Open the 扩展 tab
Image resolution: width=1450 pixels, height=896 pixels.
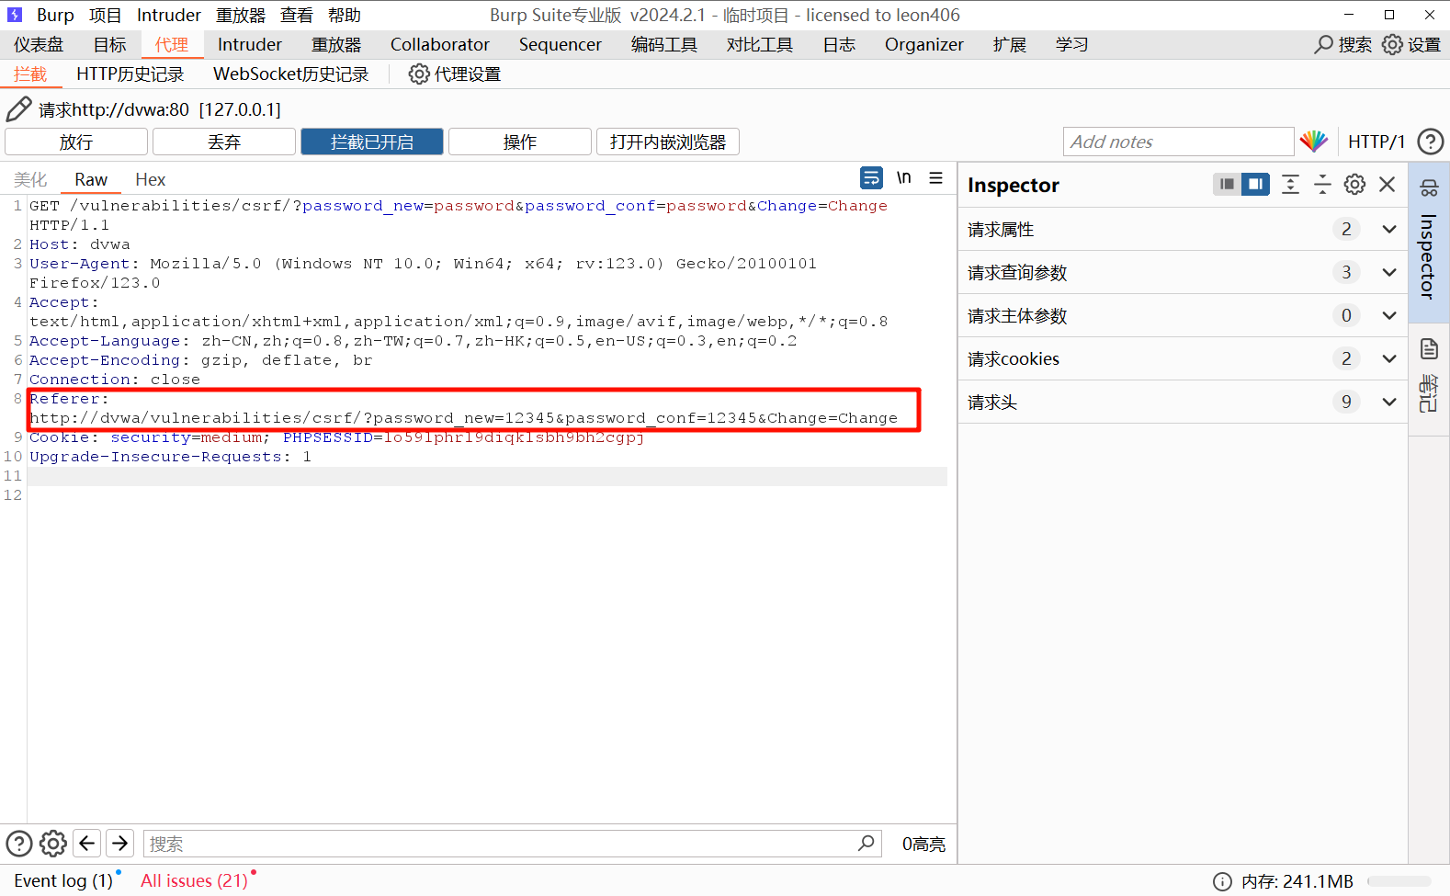[1009, 44]
